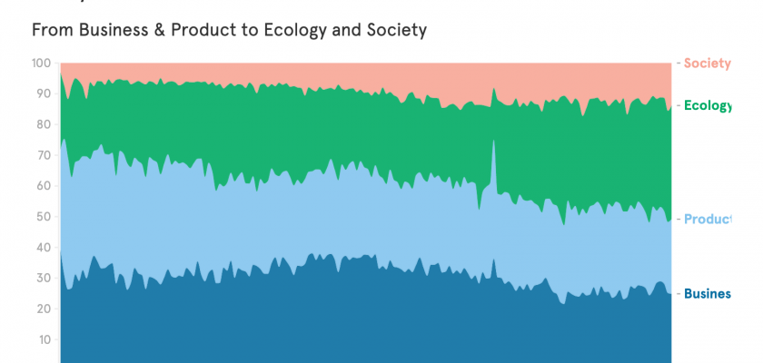Select the 40 y-axis tick label

click(x=44, y=249)
